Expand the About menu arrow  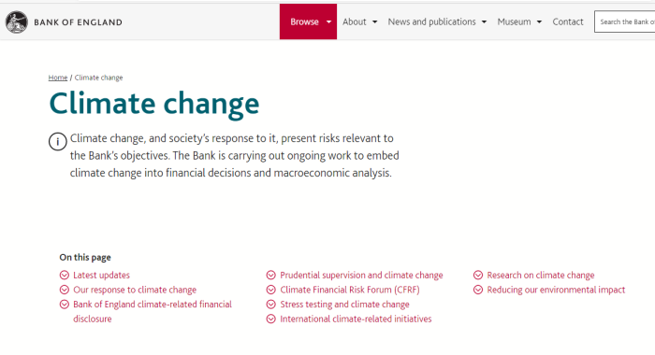tap(374, 22)
